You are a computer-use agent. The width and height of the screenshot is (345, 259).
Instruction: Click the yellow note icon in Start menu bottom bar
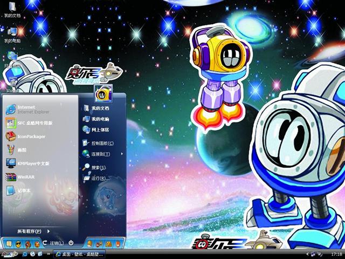pos(9,243)
